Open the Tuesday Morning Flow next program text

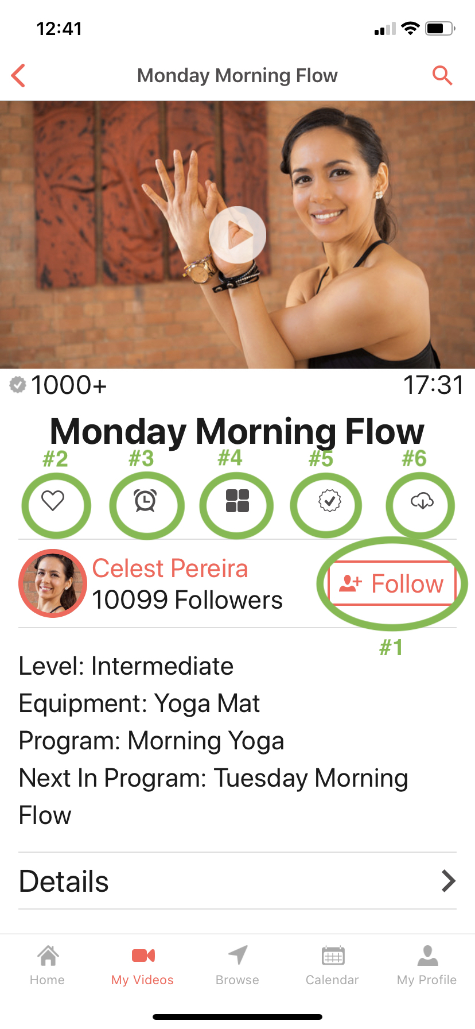pos(213,796)
